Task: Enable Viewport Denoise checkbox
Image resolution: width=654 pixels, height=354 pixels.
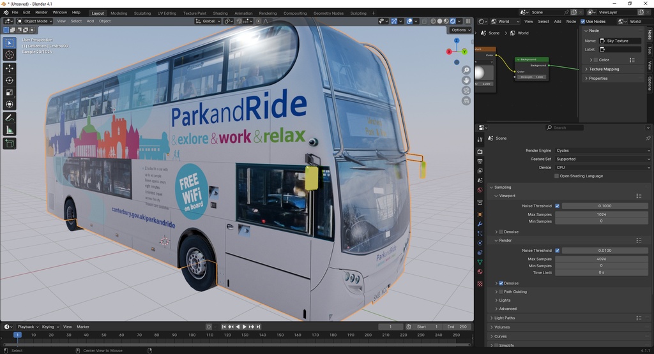Action: pos(501,232)
